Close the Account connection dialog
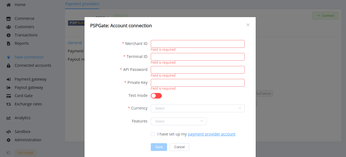The height and width of the screenshot is (157, 346). [248, 25]
